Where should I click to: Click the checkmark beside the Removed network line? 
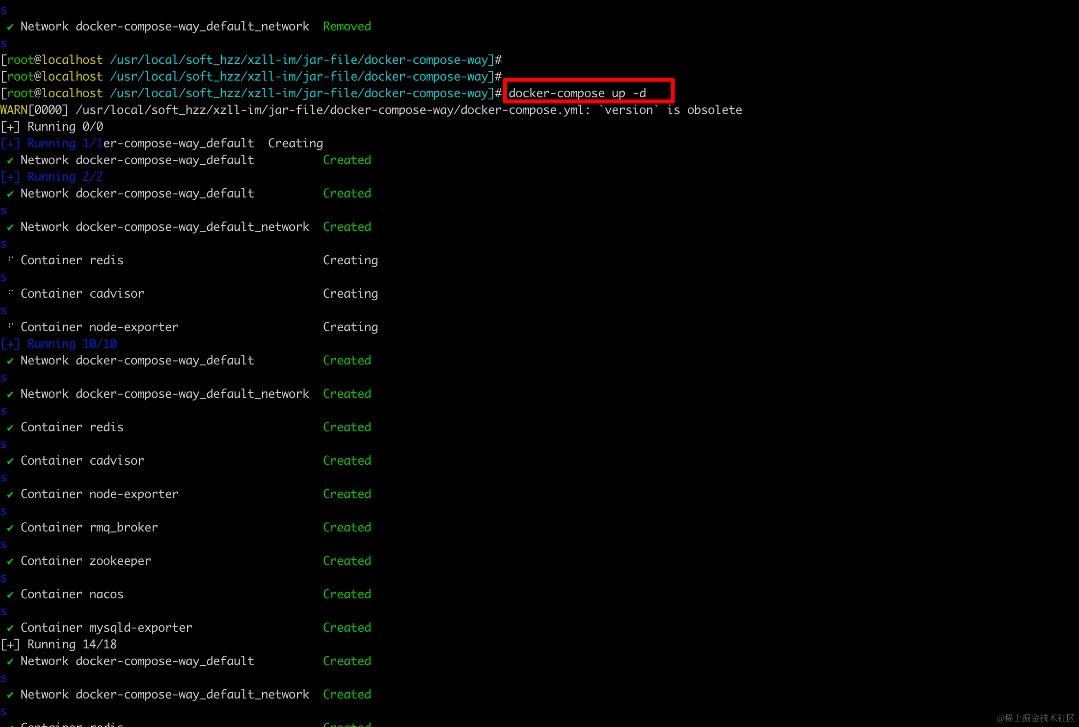pyautogui.click(x=10, y=27)
